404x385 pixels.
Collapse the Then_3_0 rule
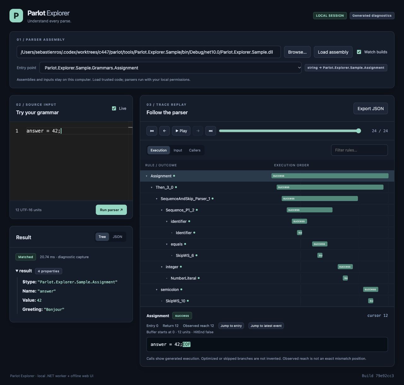coord(151,187)
